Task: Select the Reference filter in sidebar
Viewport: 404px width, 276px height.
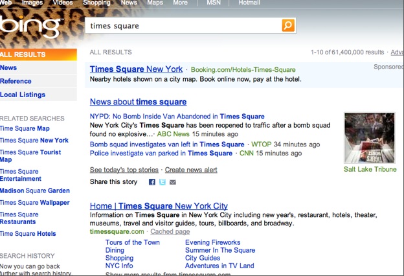Action: [x=16, y=81]
